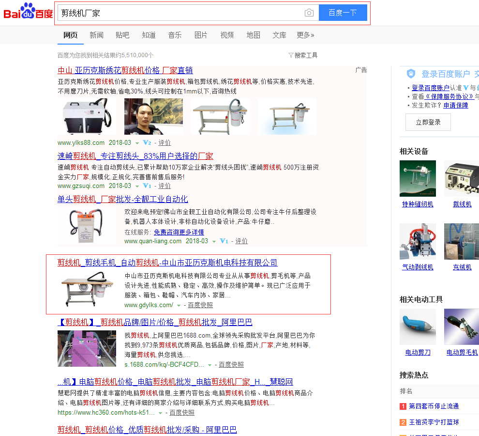
Task: Expand dropdown arrow after s.1688.com result URL
Action: 210,365
